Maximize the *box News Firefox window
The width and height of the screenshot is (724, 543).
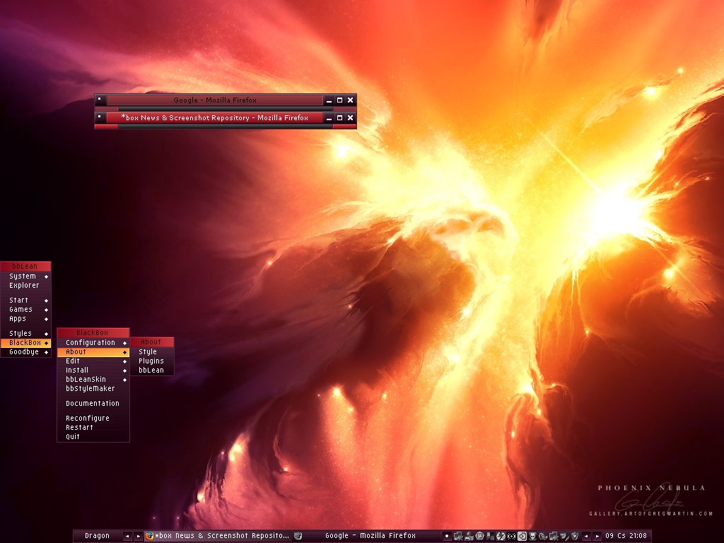340,118
